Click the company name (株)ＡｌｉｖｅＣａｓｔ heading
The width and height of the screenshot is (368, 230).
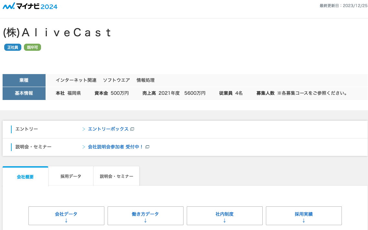pyautogui.click(x=57, y=32)
